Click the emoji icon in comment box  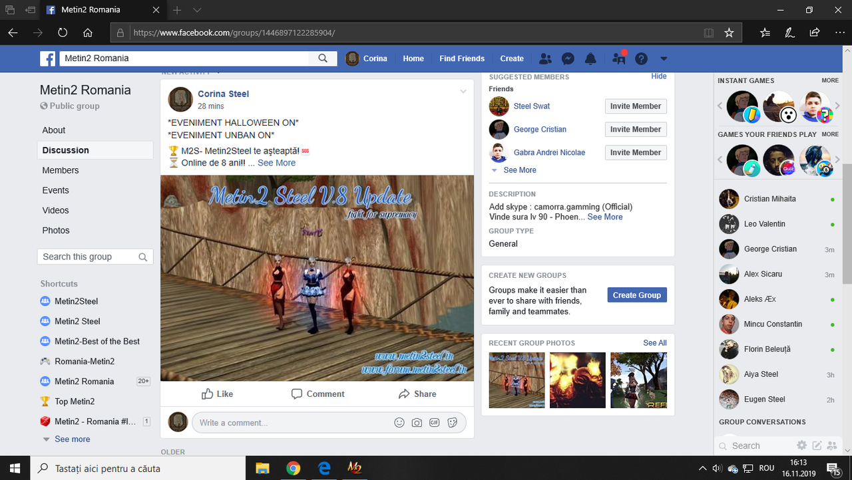click(399, 423)
